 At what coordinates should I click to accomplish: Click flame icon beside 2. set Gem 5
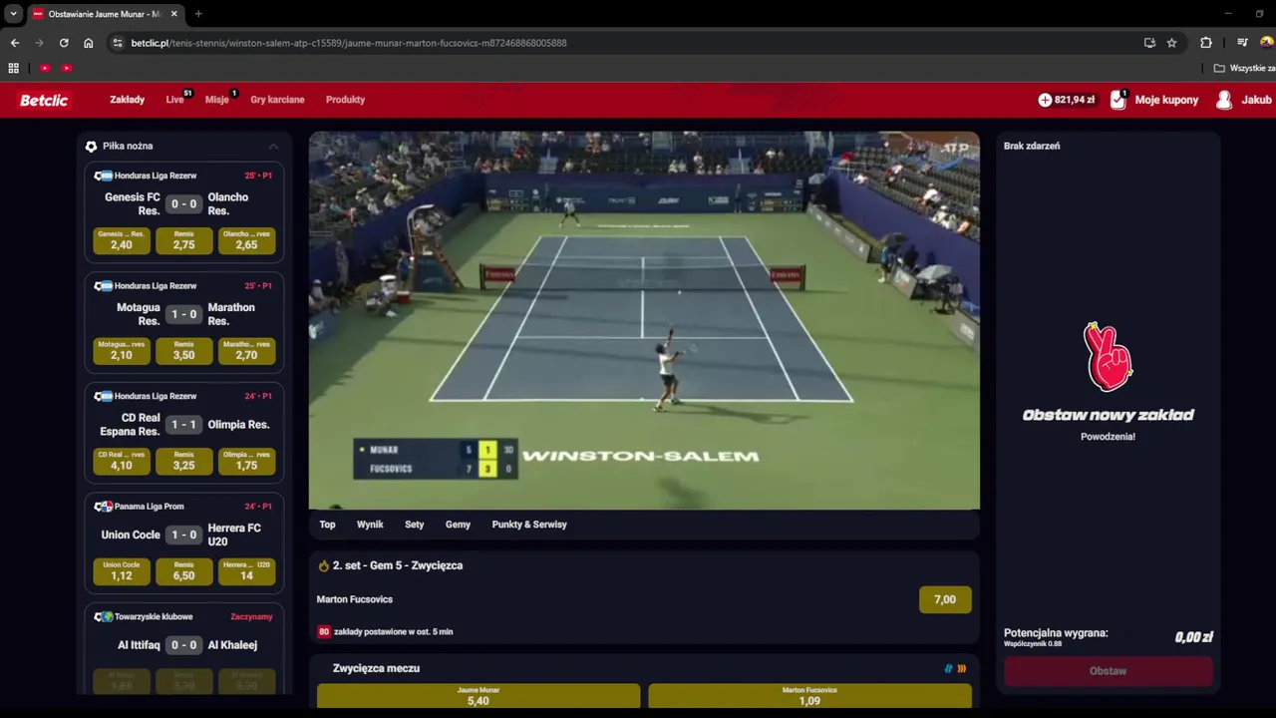tap(323, 565)
